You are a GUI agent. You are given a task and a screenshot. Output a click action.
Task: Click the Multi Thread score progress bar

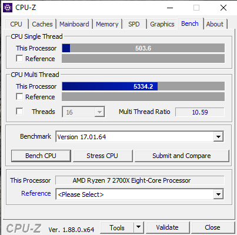[x=143, y=86]
